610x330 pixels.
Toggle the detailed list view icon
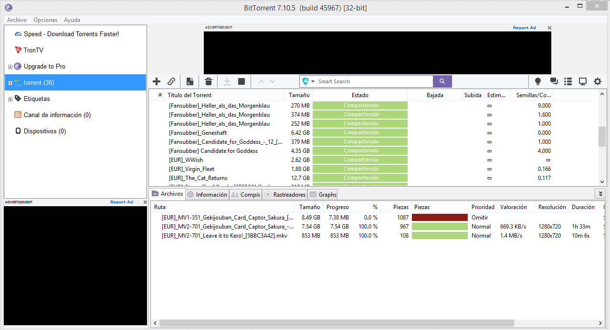tap(568, 81)
